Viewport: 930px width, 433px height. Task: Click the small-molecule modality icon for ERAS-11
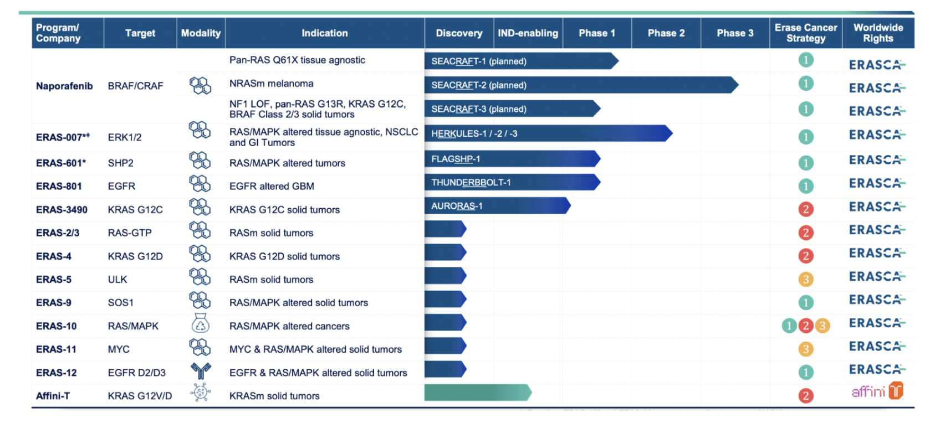(200, 347)
